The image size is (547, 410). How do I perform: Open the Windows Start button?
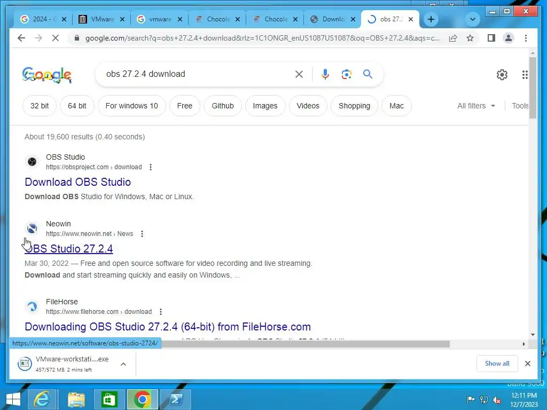[x=13, y=399]
